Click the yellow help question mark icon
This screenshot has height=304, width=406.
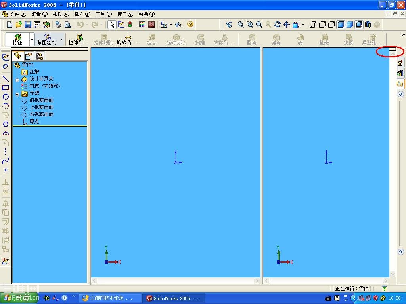click(190, 25)
